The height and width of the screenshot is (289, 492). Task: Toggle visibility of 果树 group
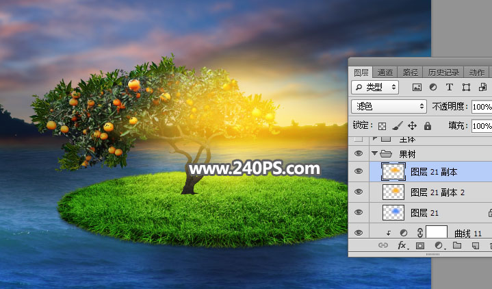359,153
